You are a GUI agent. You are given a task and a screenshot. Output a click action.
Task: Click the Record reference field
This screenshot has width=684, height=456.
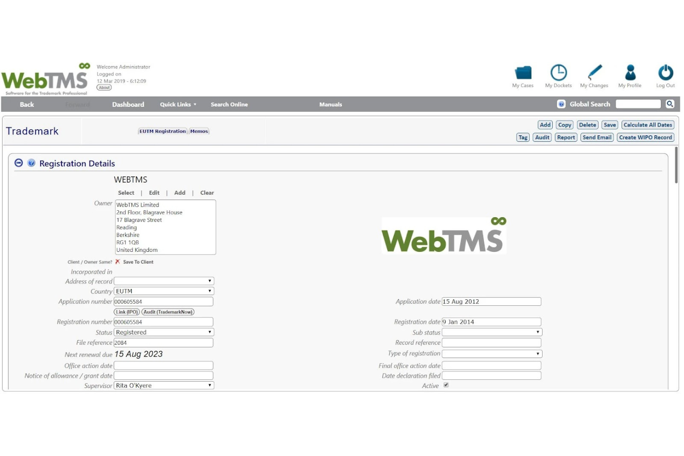[491, 343]
